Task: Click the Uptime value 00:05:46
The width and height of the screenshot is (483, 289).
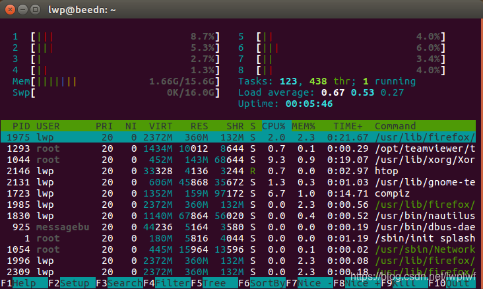Action: coord(309,104)
